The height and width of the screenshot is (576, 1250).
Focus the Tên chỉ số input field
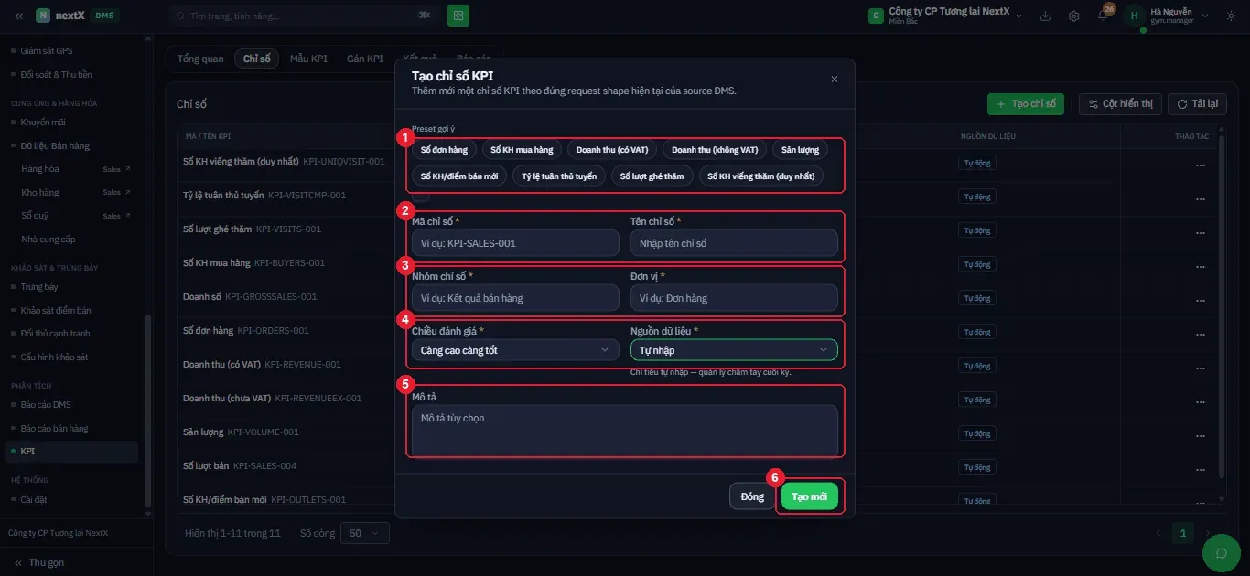[x=734, y=243]
